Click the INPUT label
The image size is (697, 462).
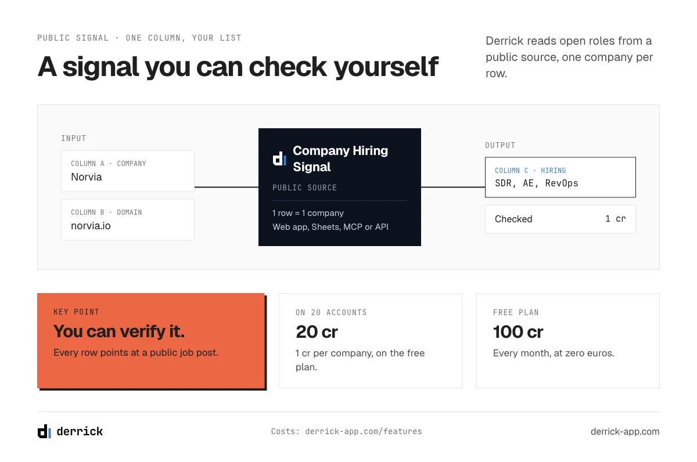[x=74, y=138]
